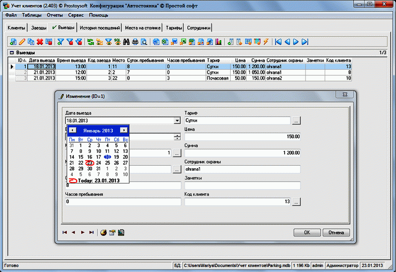Click the copy record icon
Image resolution: width=396 pixels, height=272 pixels.
(31, 42)
